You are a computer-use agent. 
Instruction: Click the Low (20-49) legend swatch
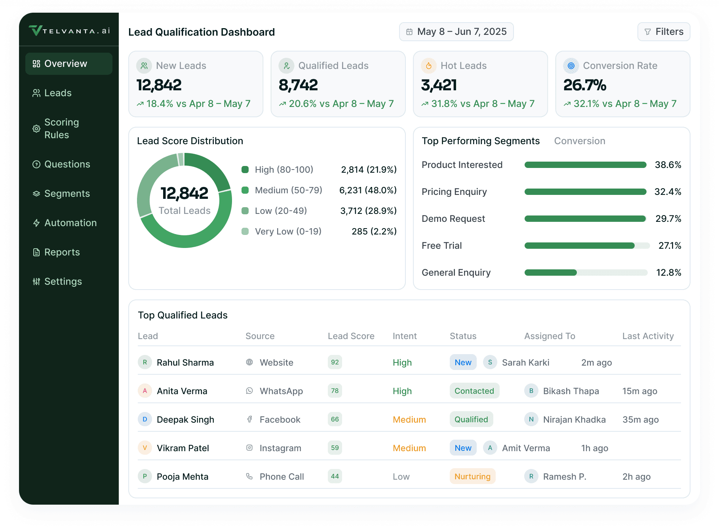coord(245,211)
